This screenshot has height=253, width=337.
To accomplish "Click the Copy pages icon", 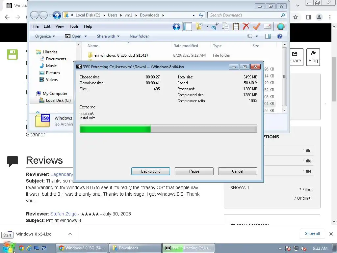I will point(225,26).
